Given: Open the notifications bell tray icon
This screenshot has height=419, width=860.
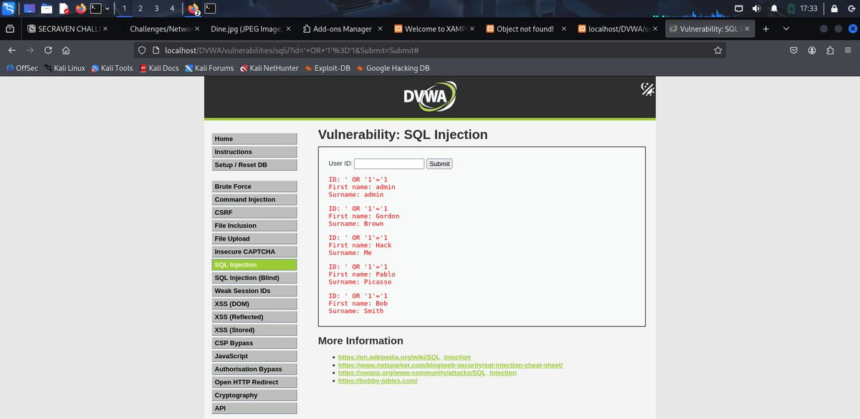Looking at the screenshot, I should (x=774, y=9).
